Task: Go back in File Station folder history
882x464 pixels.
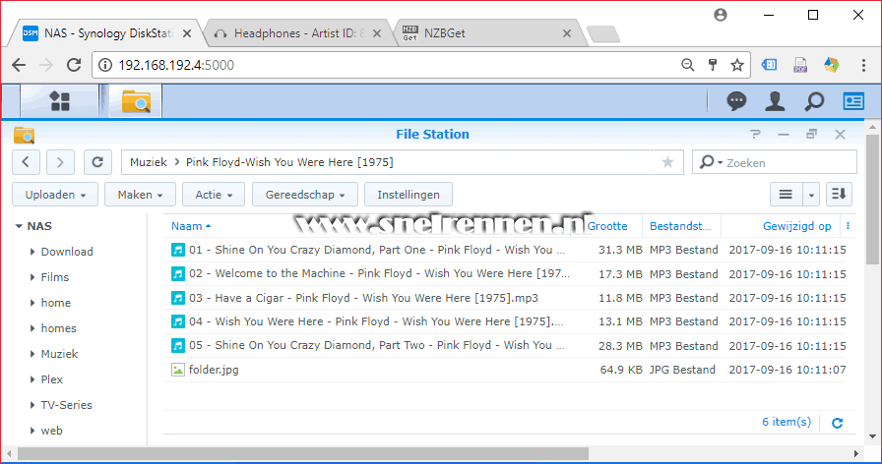Action: tap(26, 162)
